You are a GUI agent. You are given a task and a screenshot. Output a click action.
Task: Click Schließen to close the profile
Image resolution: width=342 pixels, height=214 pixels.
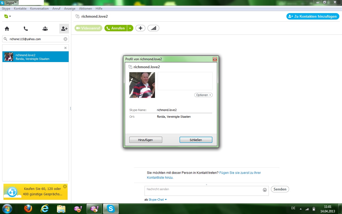(x=196, y=140)
